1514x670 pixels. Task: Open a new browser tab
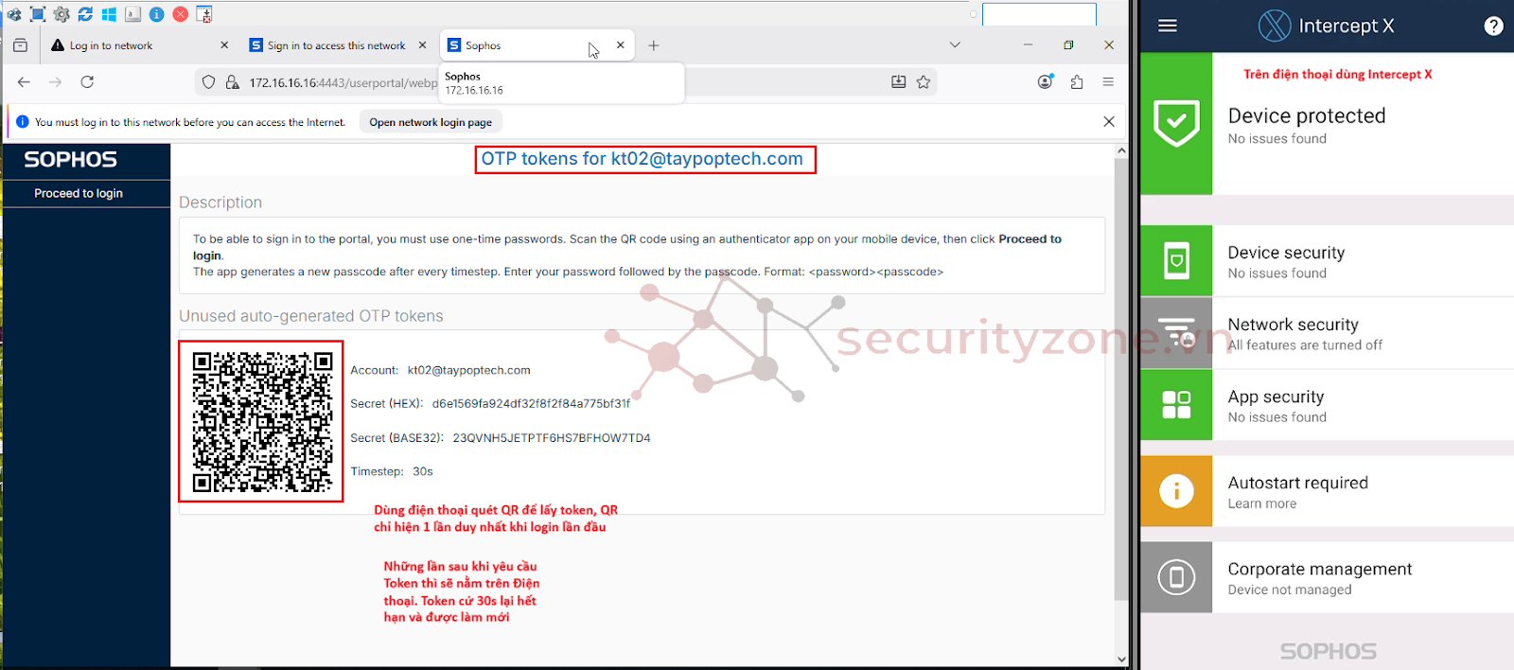pyautogui.click(x=653, y=45)
